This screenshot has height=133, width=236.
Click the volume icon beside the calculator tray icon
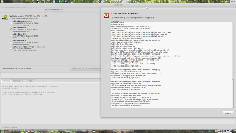(219, 131)
